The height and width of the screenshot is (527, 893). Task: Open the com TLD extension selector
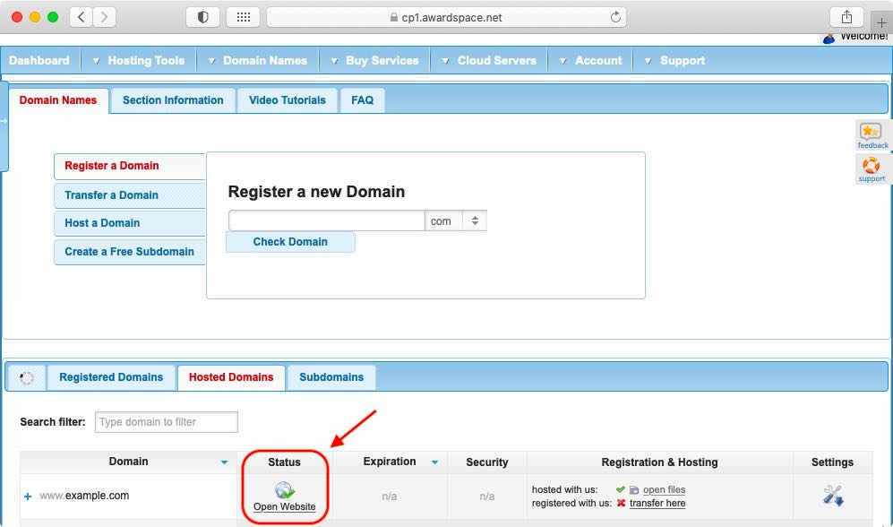pos(472,220)
